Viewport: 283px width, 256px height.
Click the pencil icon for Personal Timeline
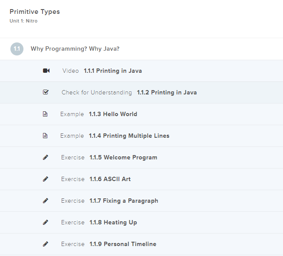(x=46, y=244)
